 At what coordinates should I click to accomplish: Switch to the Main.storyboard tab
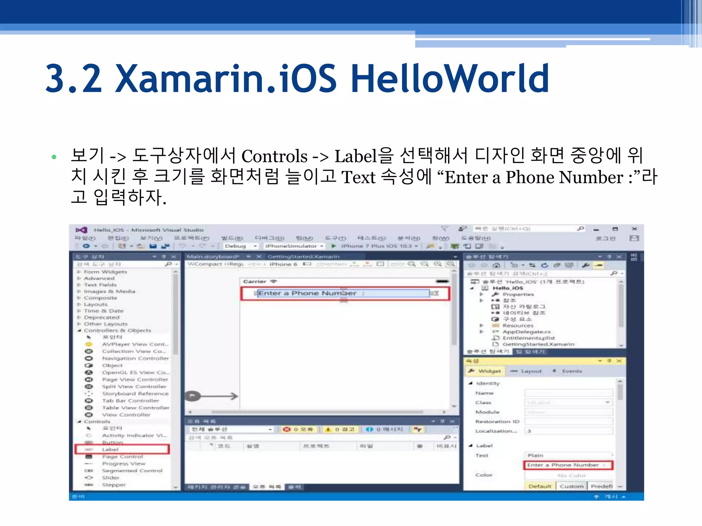coord(213,256)
